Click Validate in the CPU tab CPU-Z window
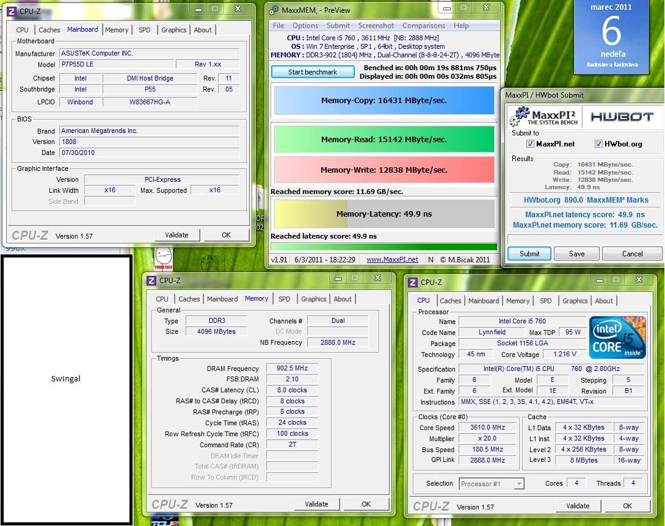Screen dimensions: 665x526 point(578,506)
